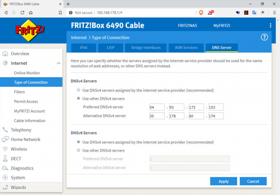This screenshot has width=280, height=195.
Task: Click the Alternative DNSv6 server field
Action: pos(189,168)
